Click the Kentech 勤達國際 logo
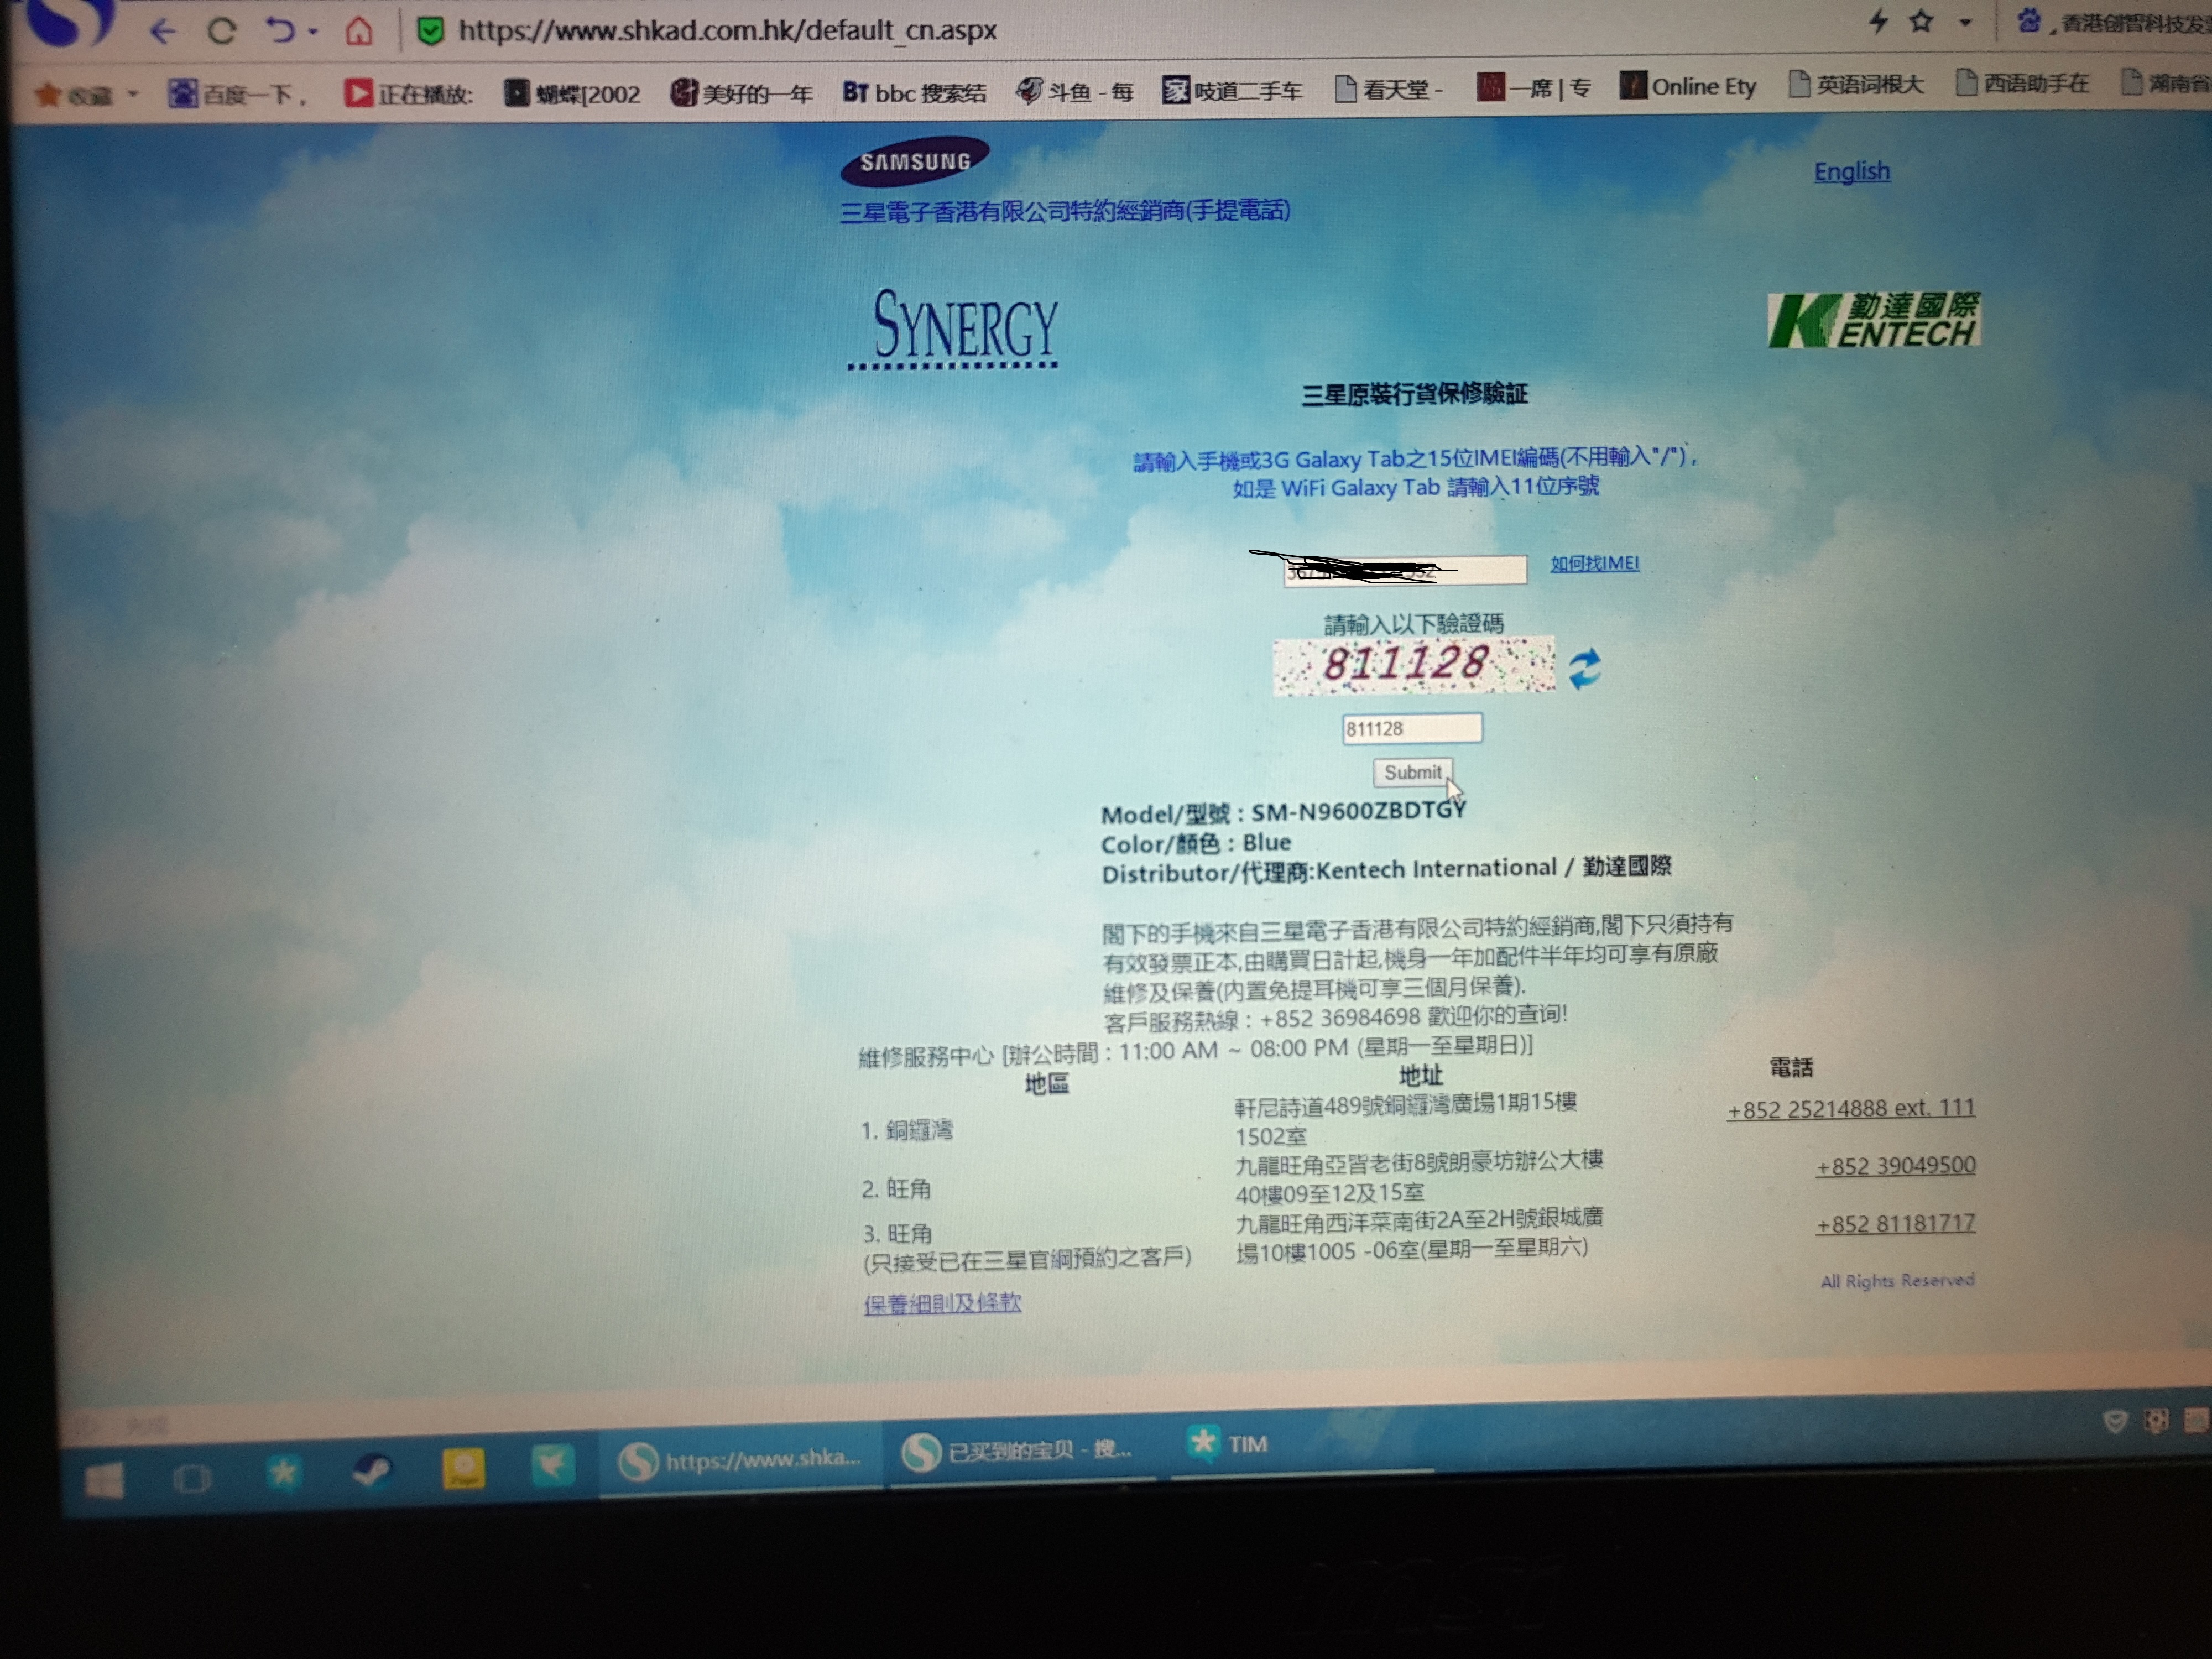2212x1659 pixels. 1874,320
